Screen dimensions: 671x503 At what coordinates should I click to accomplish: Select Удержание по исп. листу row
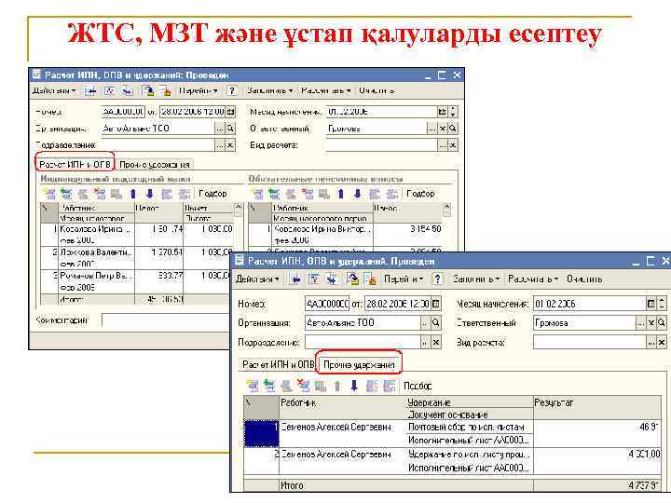453,461
